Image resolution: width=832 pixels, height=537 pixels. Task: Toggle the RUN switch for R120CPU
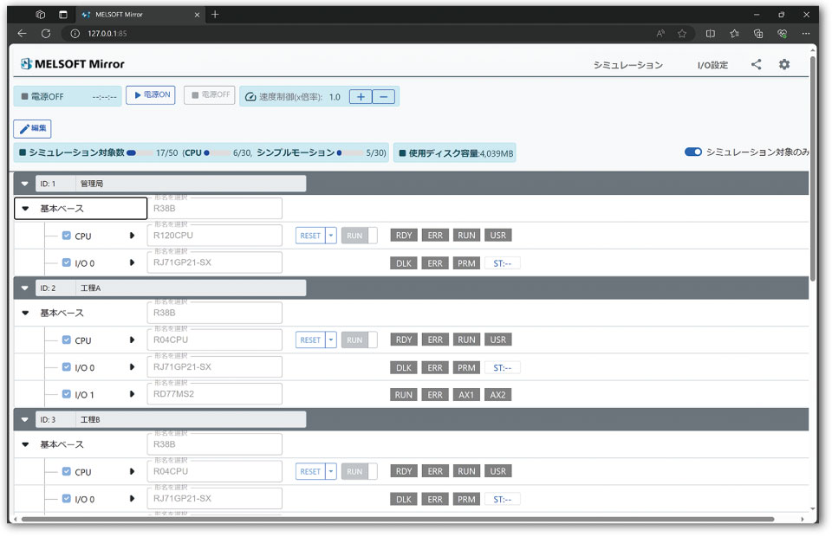point(360,236)
